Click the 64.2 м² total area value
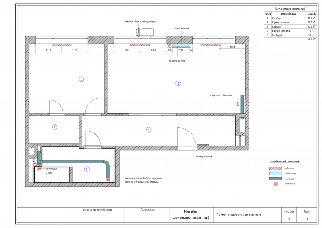 click(311, 39)
